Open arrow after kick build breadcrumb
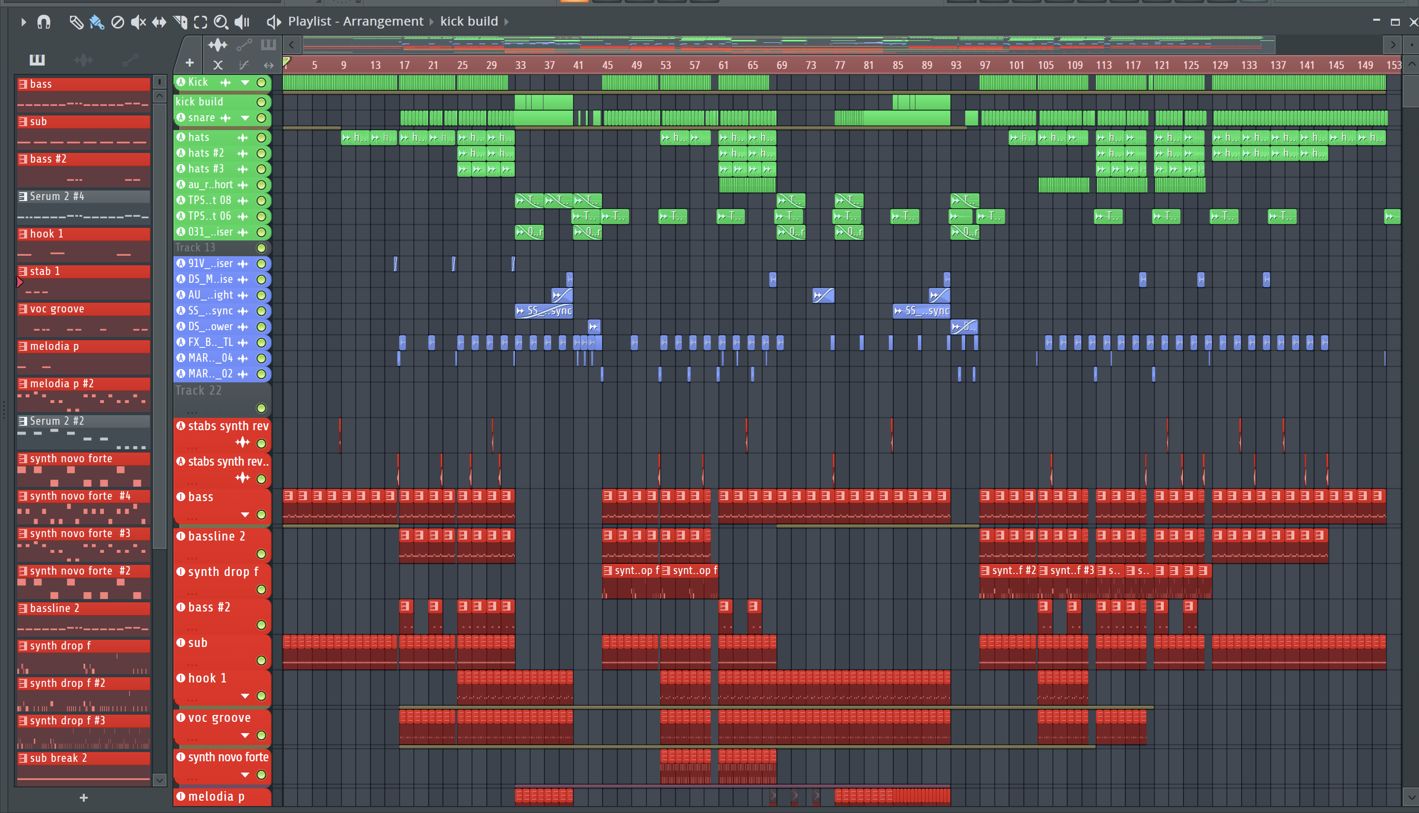Viewport: 1419px width, 813px height. 507,22
